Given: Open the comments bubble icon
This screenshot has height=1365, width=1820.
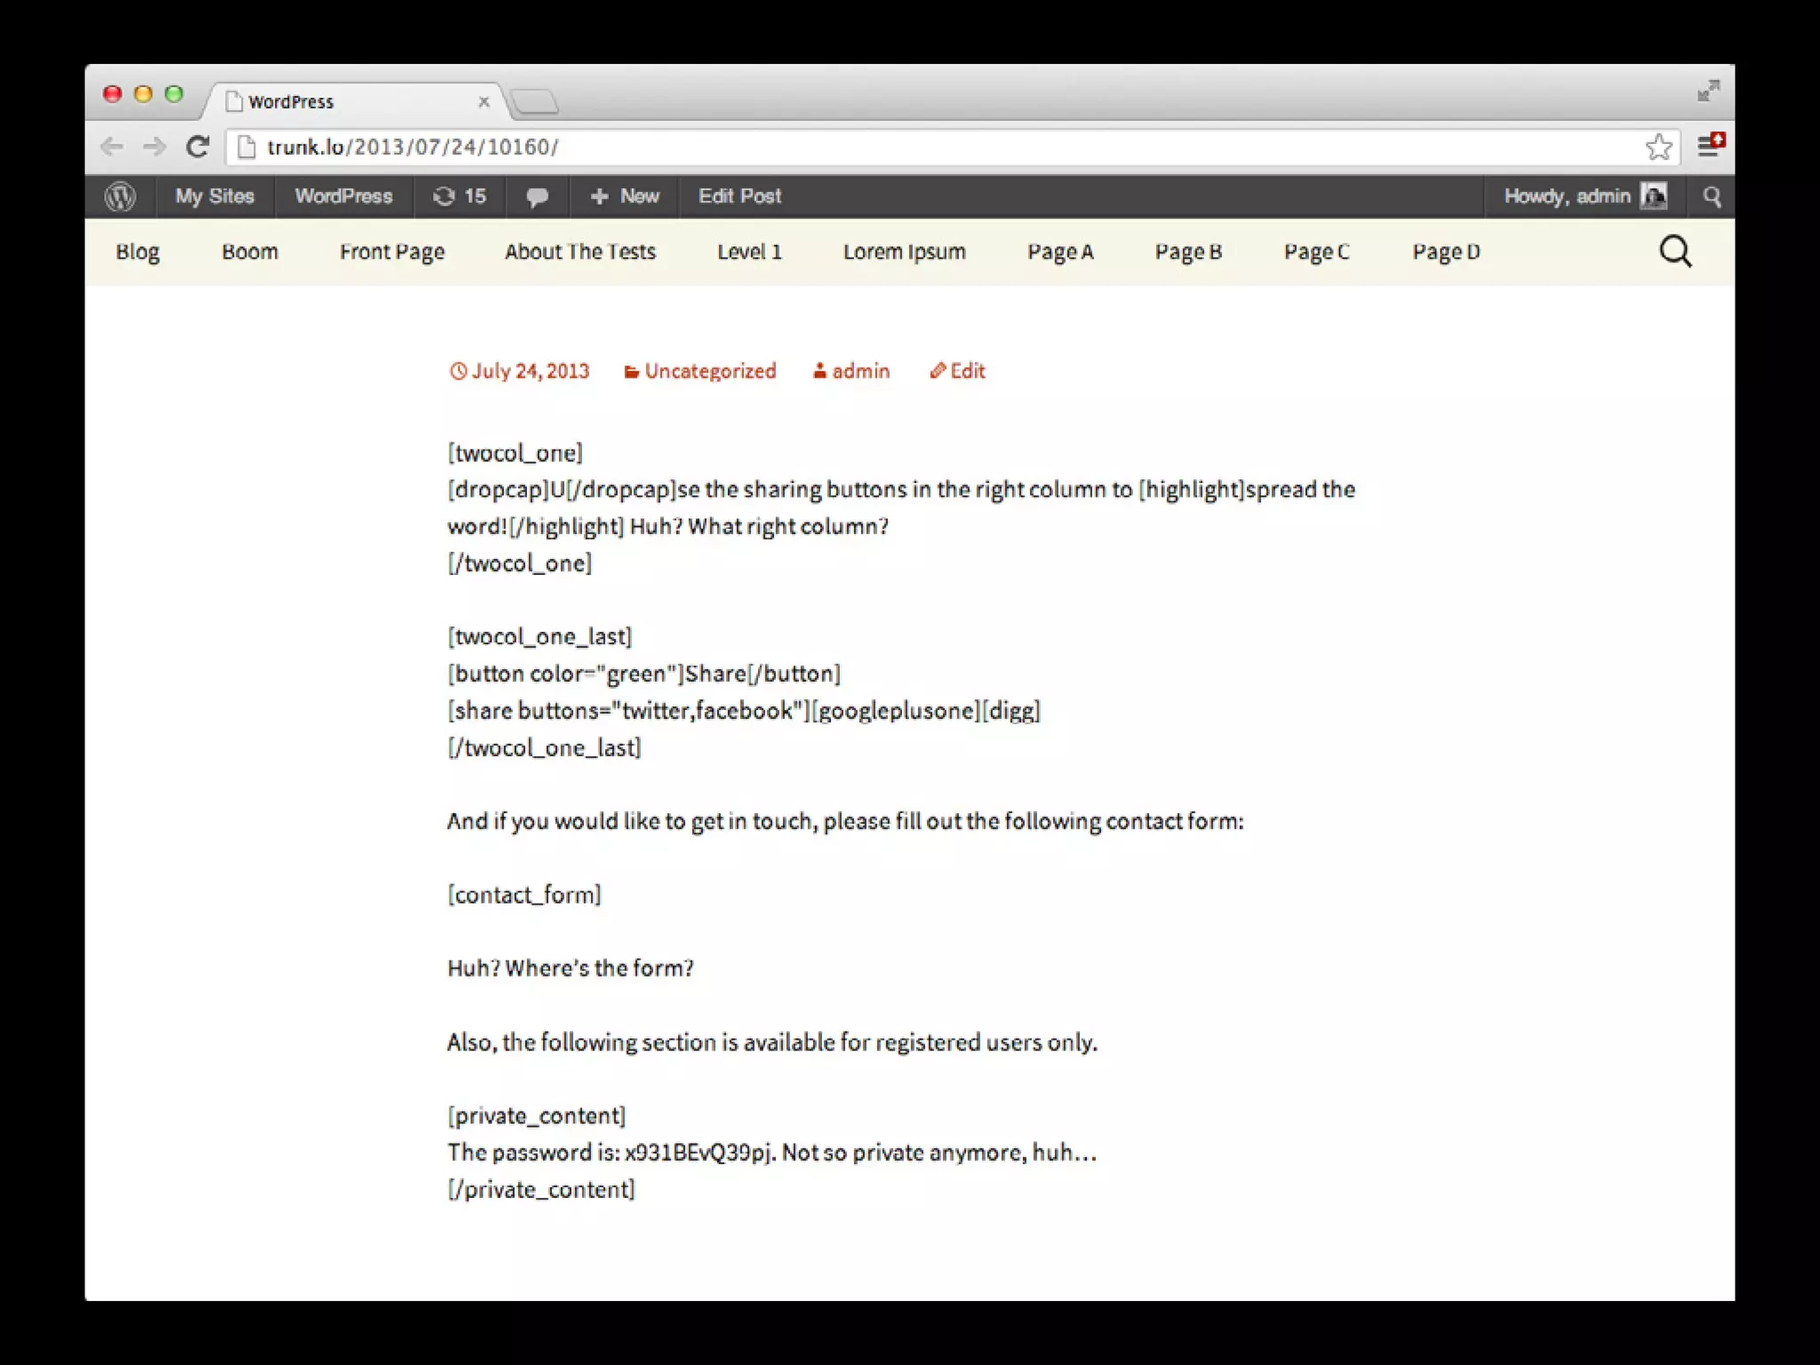Looking at the screenshot, I should click(x=537, y=196).
